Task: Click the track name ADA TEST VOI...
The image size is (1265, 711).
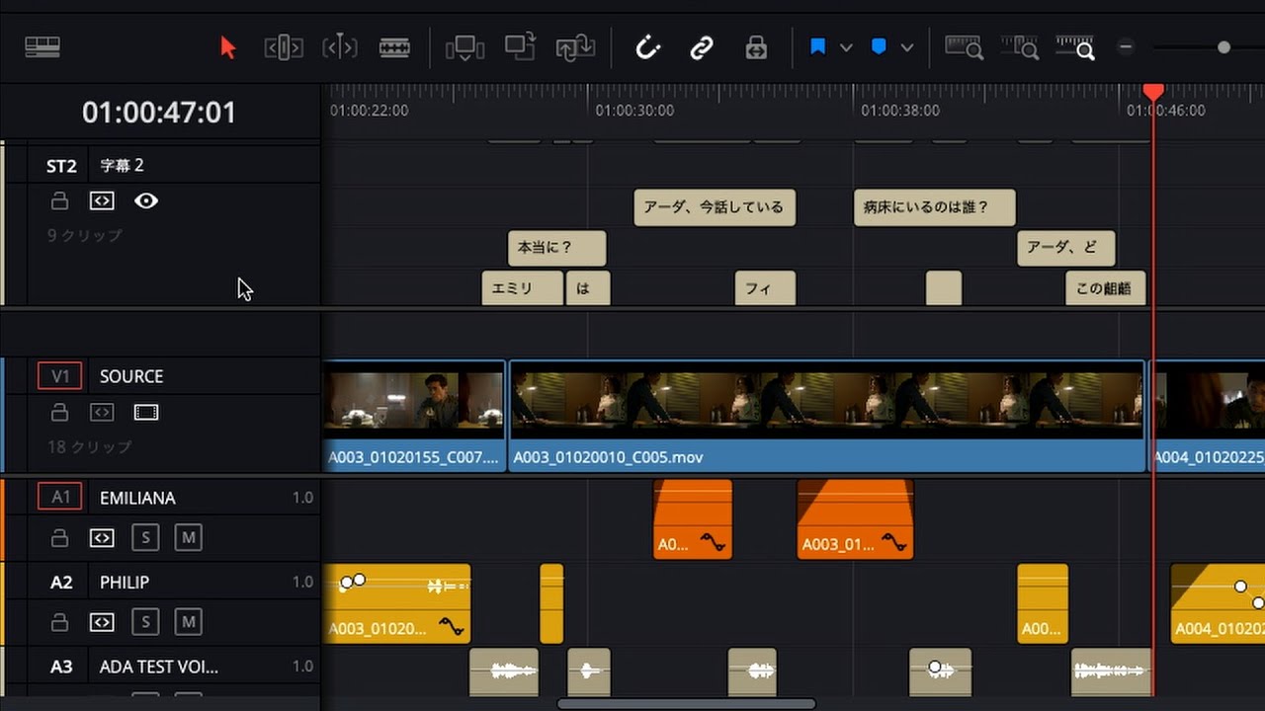Action: pos(159,668)
